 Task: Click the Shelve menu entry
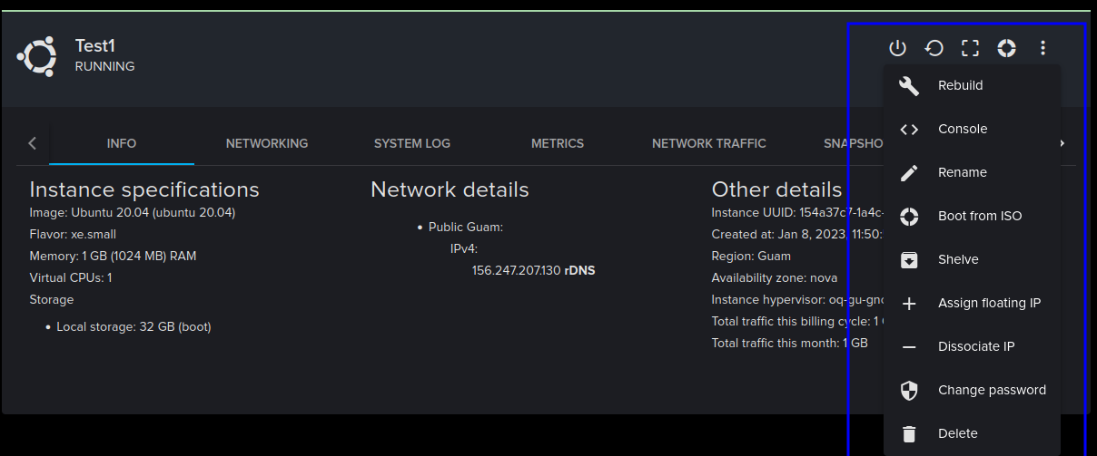click(x=958, y=259)
